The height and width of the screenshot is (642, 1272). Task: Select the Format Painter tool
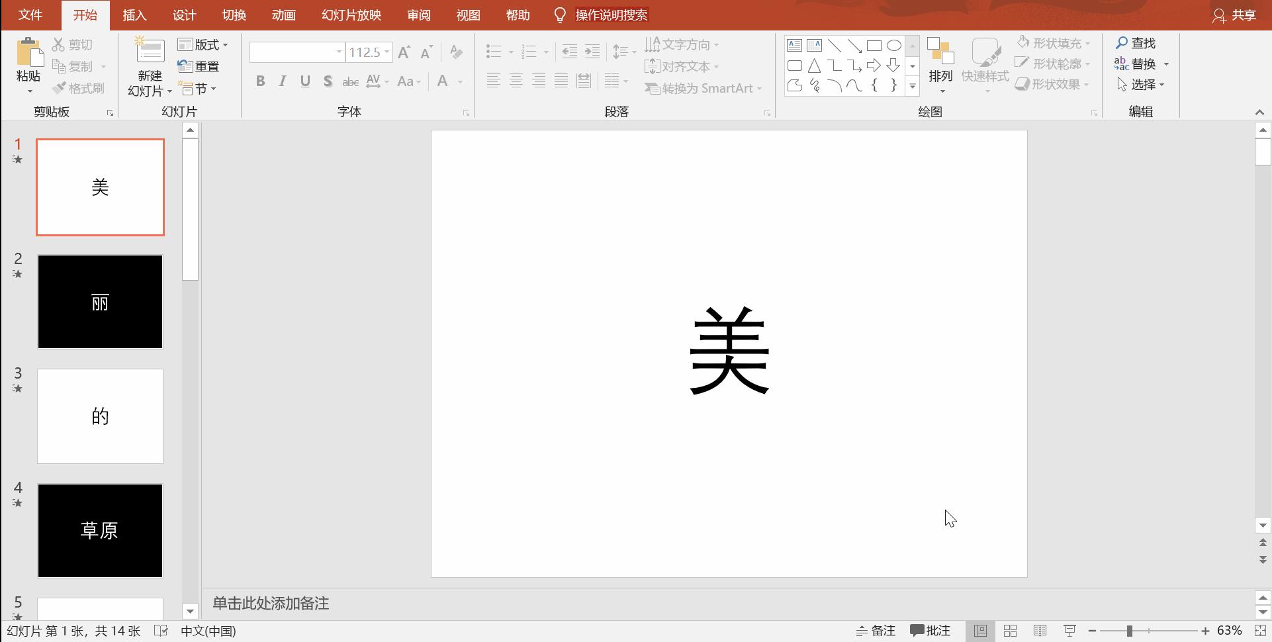pos(79,88)
